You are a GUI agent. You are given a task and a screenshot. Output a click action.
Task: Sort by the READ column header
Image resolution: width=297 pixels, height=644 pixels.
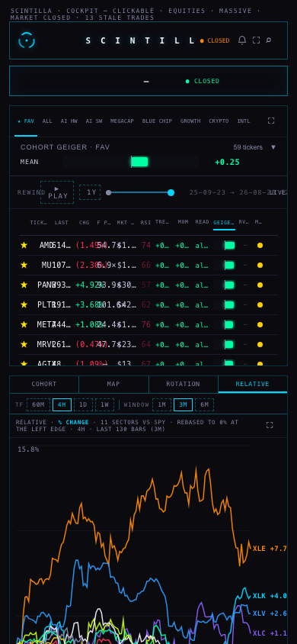(202, 222)
